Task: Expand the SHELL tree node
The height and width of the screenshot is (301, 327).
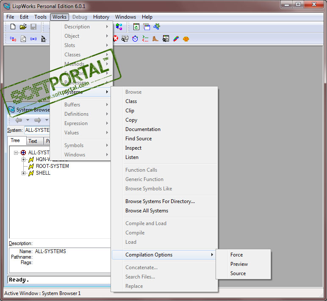Action: tap(24, 173)
